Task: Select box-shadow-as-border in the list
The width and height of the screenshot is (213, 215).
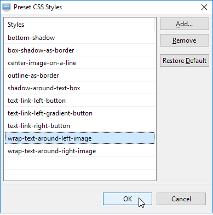Action: pos(79,50)
